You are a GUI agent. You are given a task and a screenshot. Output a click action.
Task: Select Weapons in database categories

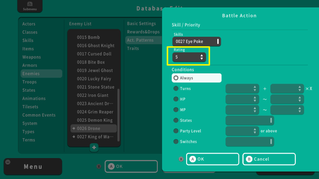(x=32, y=57)
